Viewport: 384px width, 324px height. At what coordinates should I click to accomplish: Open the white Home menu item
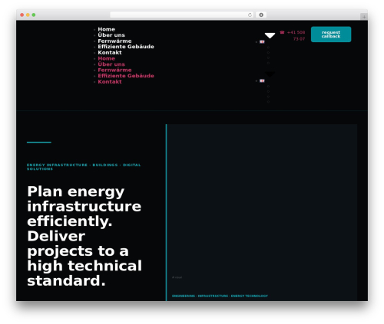pyautogui.click(x=107, y=29)
